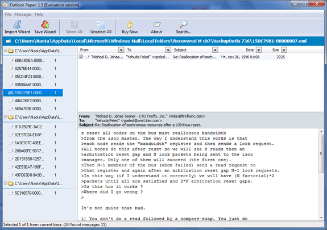
Task: Click mike@fireflyinc.com sender address in preview
Action: pyautogui.click(x=187, y=116)
